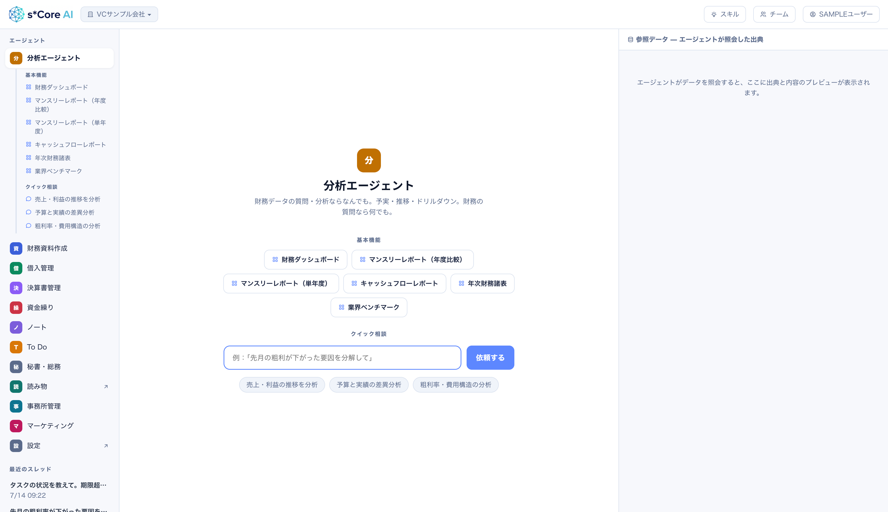The image size is (888, 512).
Task: Open sidebar 年次財務諸表
Action: point(49,158)
